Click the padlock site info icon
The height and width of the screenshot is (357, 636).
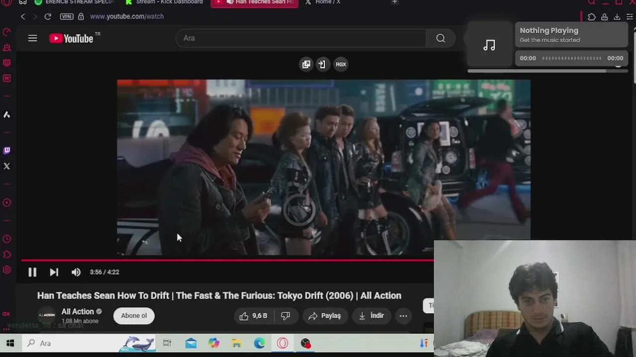[81, 16]
